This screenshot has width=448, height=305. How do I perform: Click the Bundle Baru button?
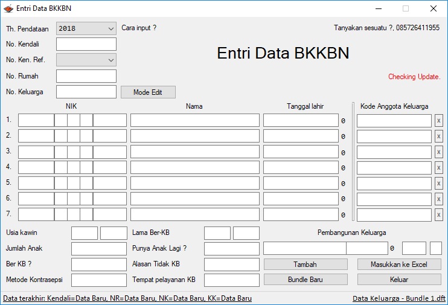click(306, 279)
